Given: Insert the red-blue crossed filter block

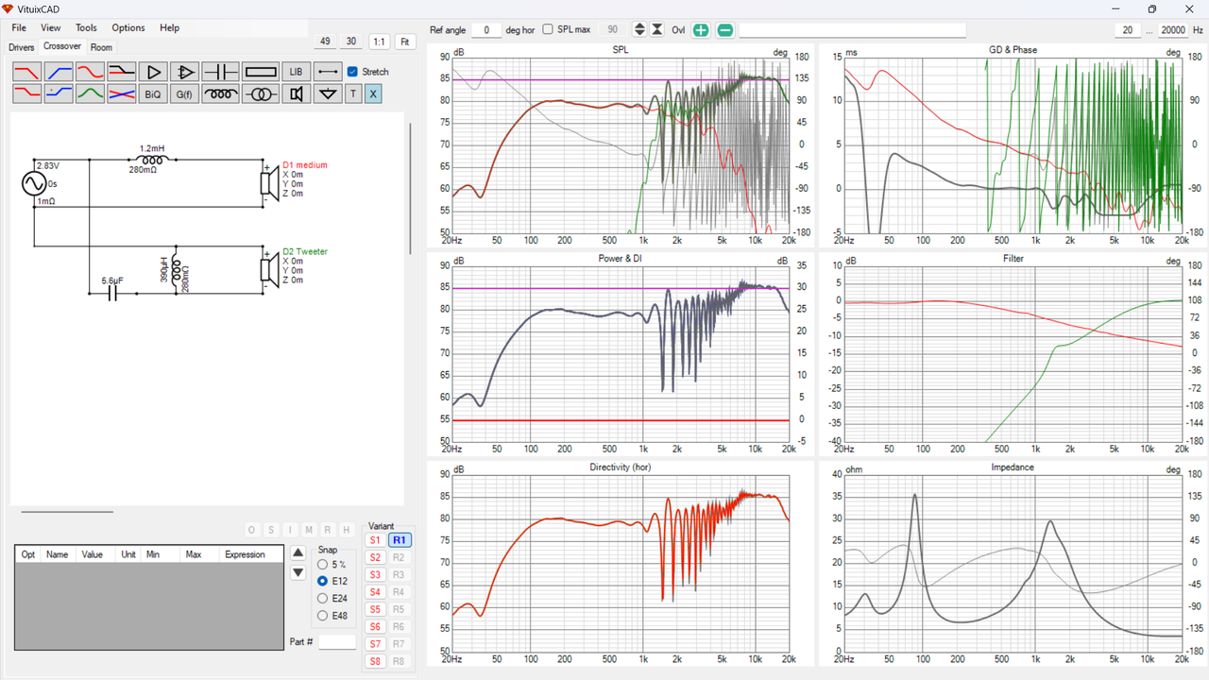Looking at the screenshot, I should tap(122, 93).
